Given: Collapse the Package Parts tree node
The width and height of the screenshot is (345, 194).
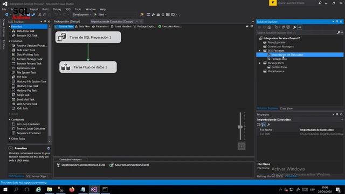Looking at the screenshot, I should point(260,63).
